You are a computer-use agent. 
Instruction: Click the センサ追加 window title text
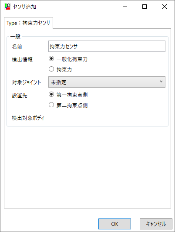tap(24, 7)
